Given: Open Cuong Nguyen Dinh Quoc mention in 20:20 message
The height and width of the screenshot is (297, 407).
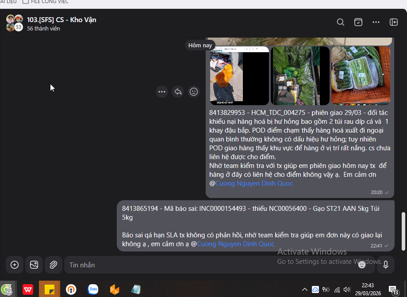Looking at the screenshot, I should [x=254, y=183].
